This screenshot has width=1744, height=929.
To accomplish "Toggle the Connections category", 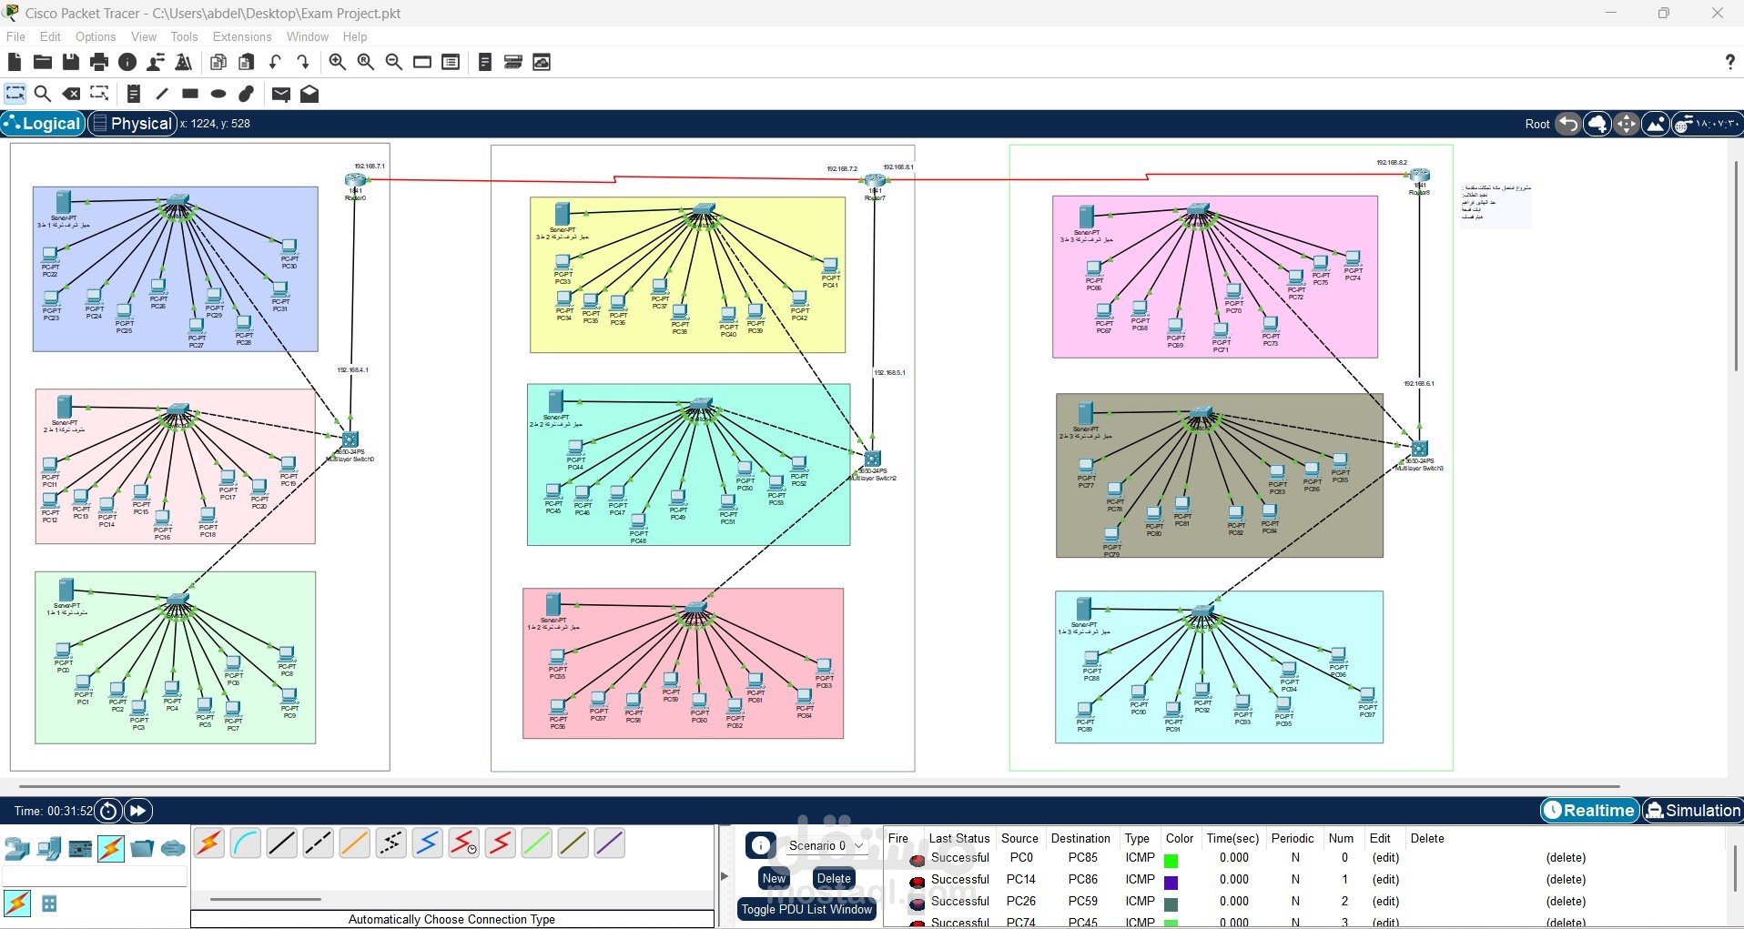I will (111, 849).
